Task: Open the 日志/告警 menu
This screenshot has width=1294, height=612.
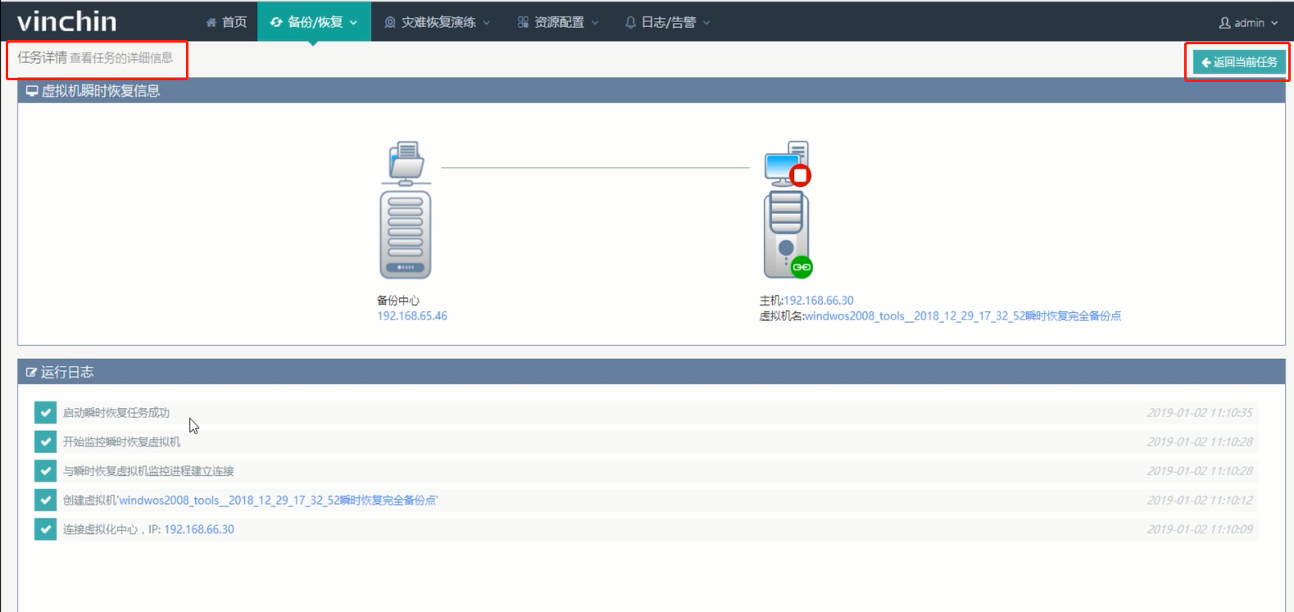Action: click(x=667, y=22)
